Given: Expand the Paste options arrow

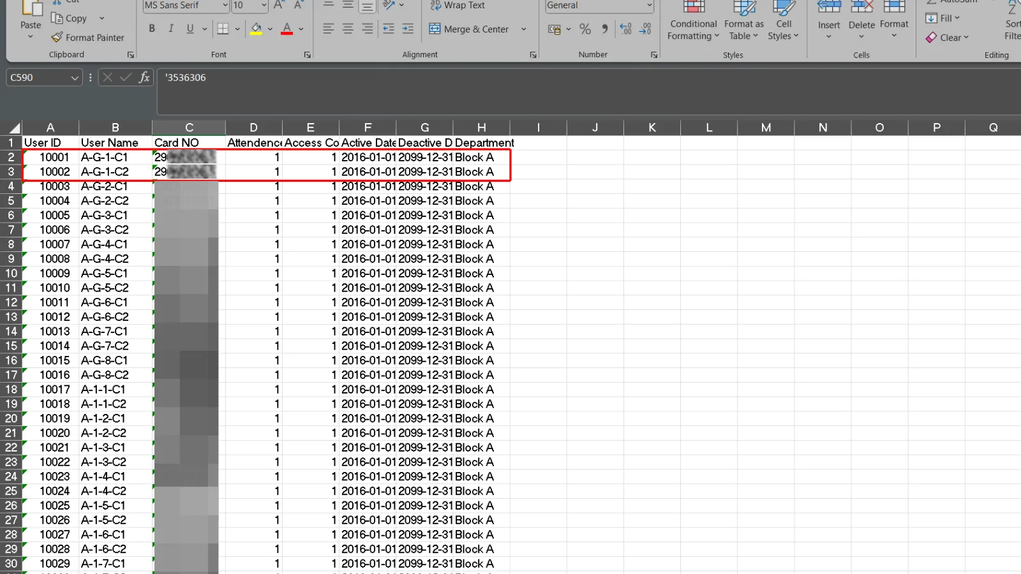Looking at the screenshot, I should (x=31, y=37).
